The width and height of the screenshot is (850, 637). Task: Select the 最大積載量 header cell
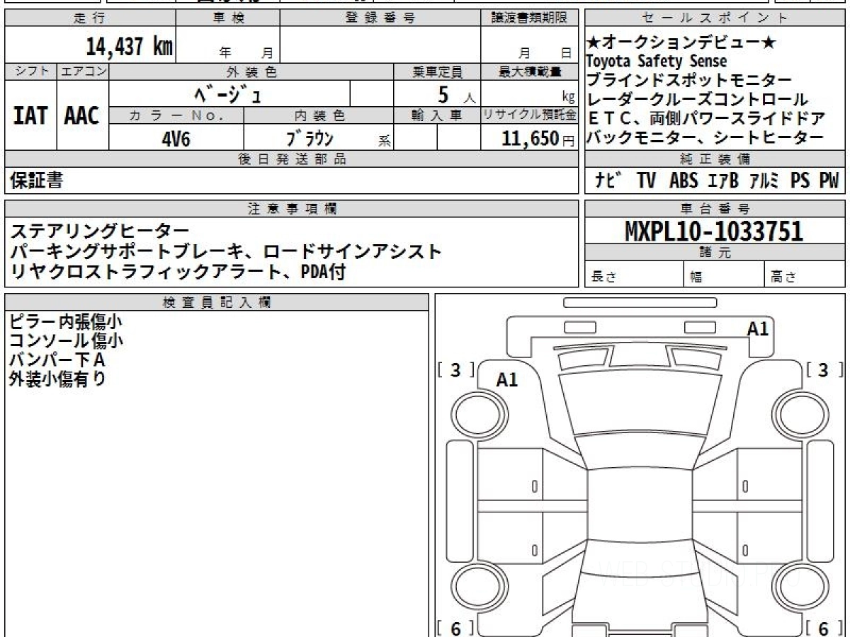coord(529,71)
